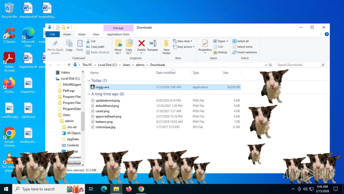Open CCleaner desktop shortcut

click(x=9, y=35)
